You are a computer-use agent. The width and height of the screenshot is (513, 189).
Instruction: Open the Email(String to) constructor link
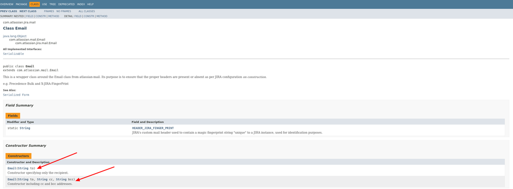point(12,168)
